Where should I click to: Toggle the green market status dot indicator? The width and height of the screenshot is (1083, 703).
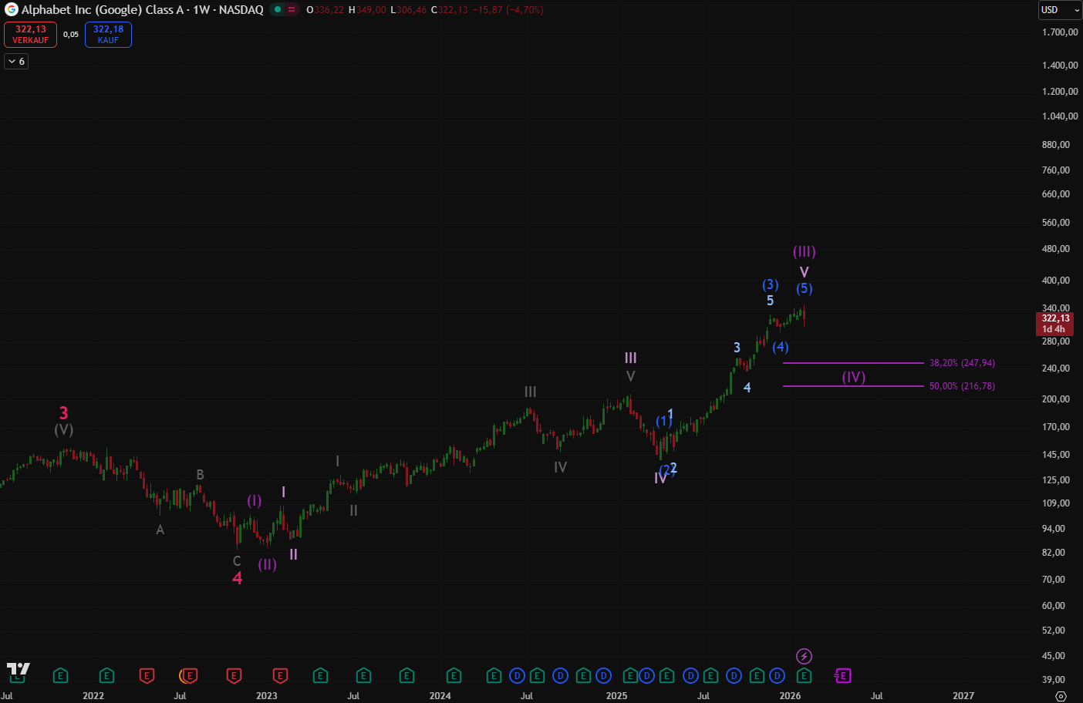coord(278,10)
